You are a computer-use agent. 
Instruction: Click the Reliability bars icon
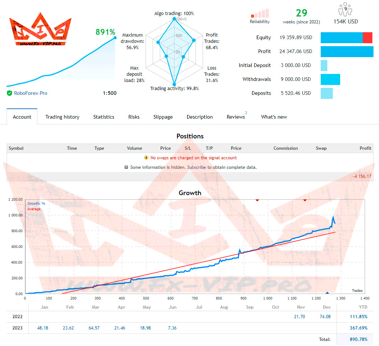point(260,14)
